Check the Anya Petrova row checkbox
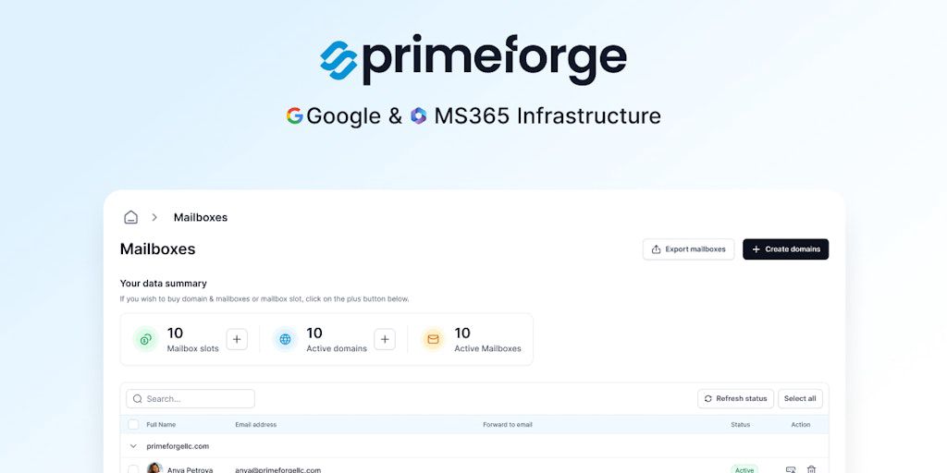This screenshot has height=473, width=947. (x=134, y=469)
